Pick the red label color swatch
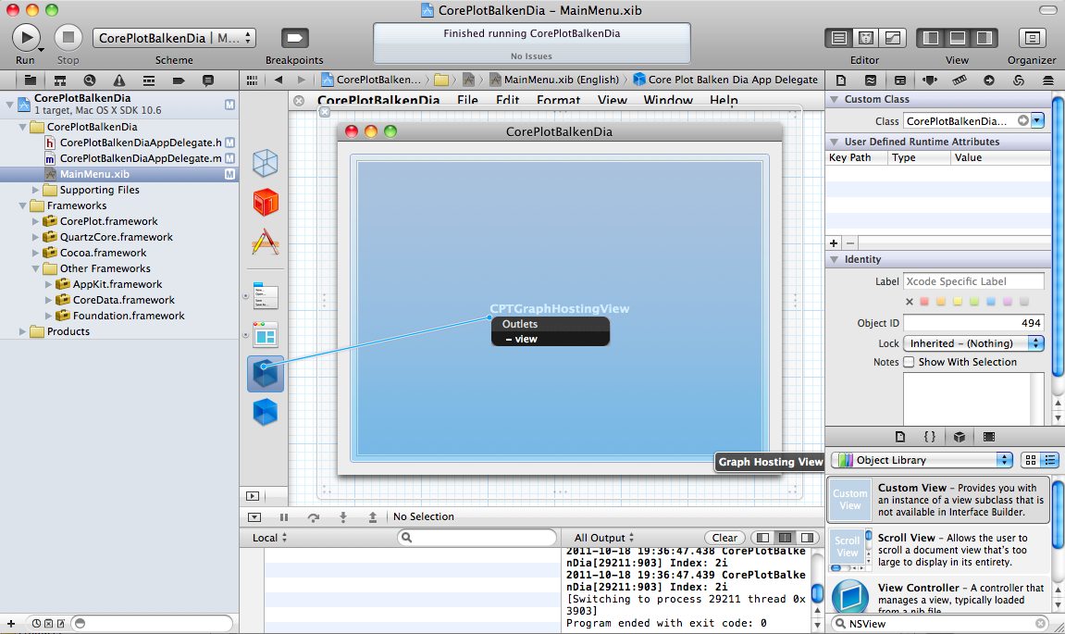This screenshot has height=634, width=1065. point(924,302)
